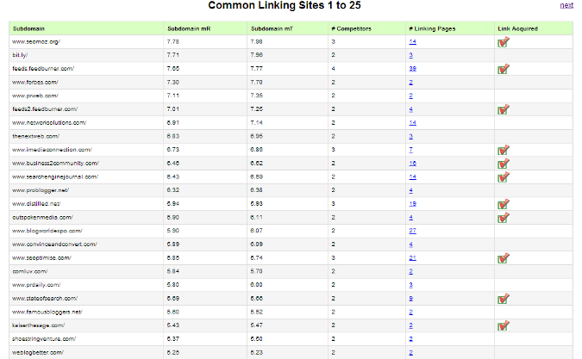582x359 pixels.
Task: Open the linking pages count for www.forbes.com
Action: pyautogui.click(x=411, y=83)
